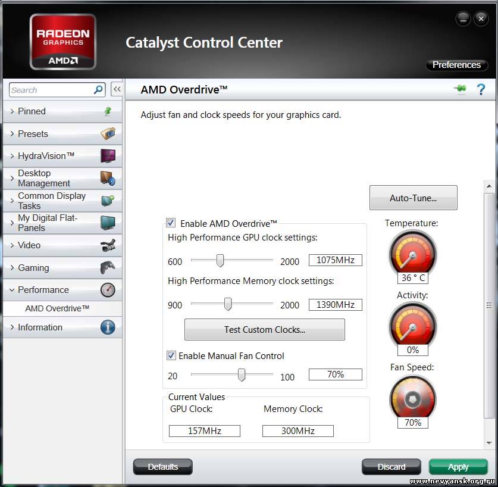Viewport: 498px width, 487px height.
Task: Click the fan speed slider handle
Action: [x=242, y=375]
